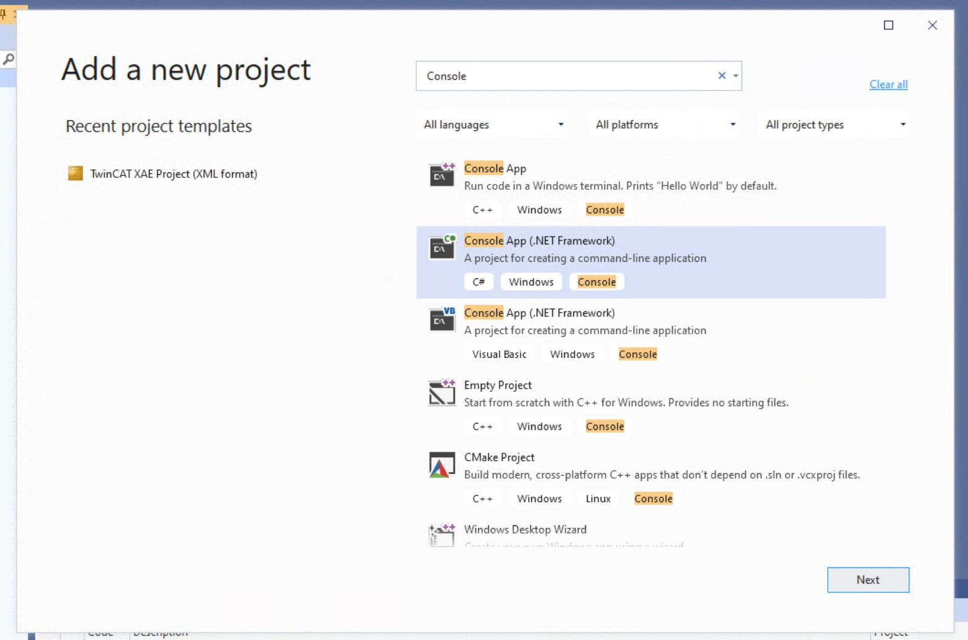Click the magnifier icon behind the dialog
This screenshot has width=968, height=640.
[8, 59]
